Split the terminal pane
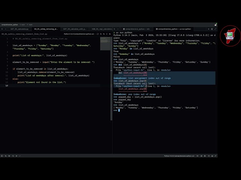Viewport: 241px width, 180px height. tap(212, 29)
